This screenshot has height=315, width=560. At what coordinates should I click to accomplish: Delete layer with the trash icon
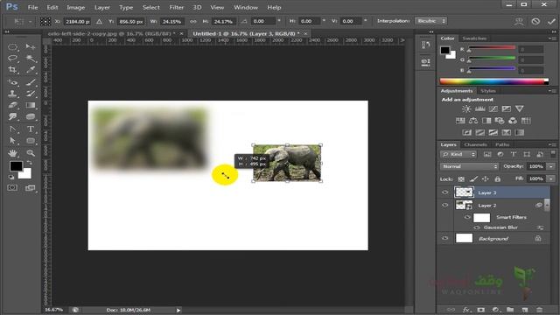click(539, 310)
